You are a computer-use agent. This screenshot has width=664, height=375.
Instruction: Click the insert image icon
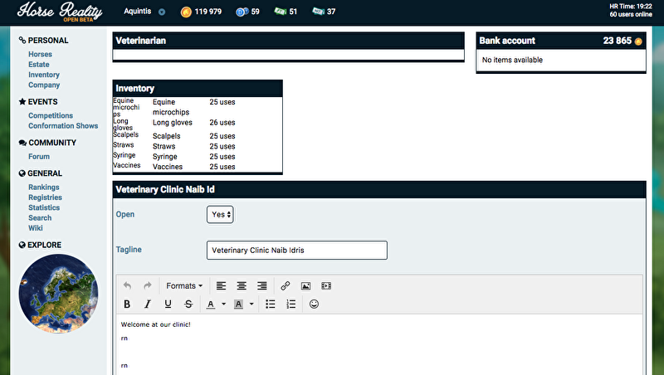point(305,285)
